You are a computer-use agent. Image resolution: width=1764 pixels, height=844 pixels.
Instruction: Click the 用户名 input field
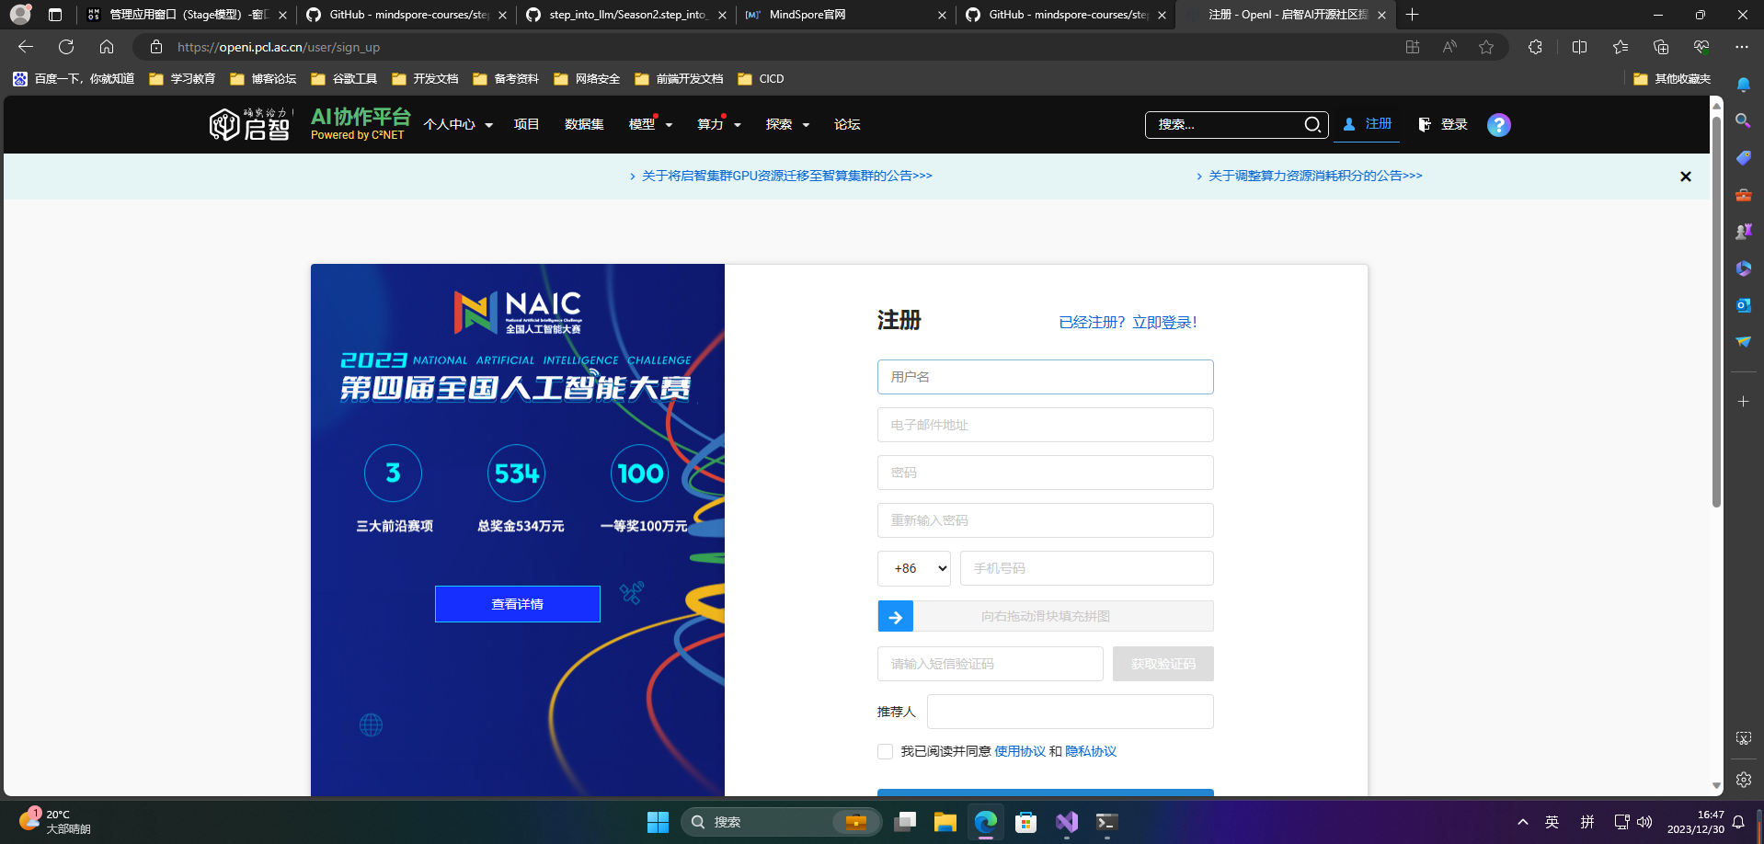[x=1045, y=377]
